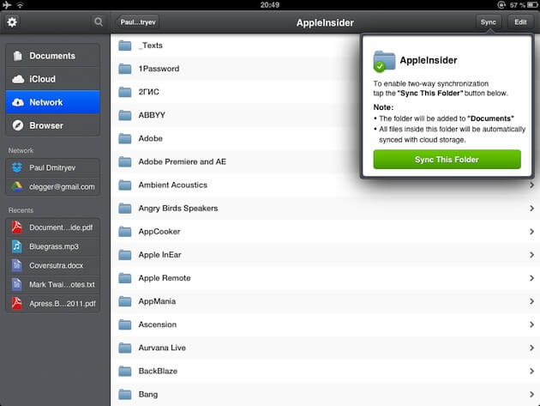The image size is (540, 406).
Task: Click the PDF icon of Document...ide.pdf
Action: coord(17,227)
